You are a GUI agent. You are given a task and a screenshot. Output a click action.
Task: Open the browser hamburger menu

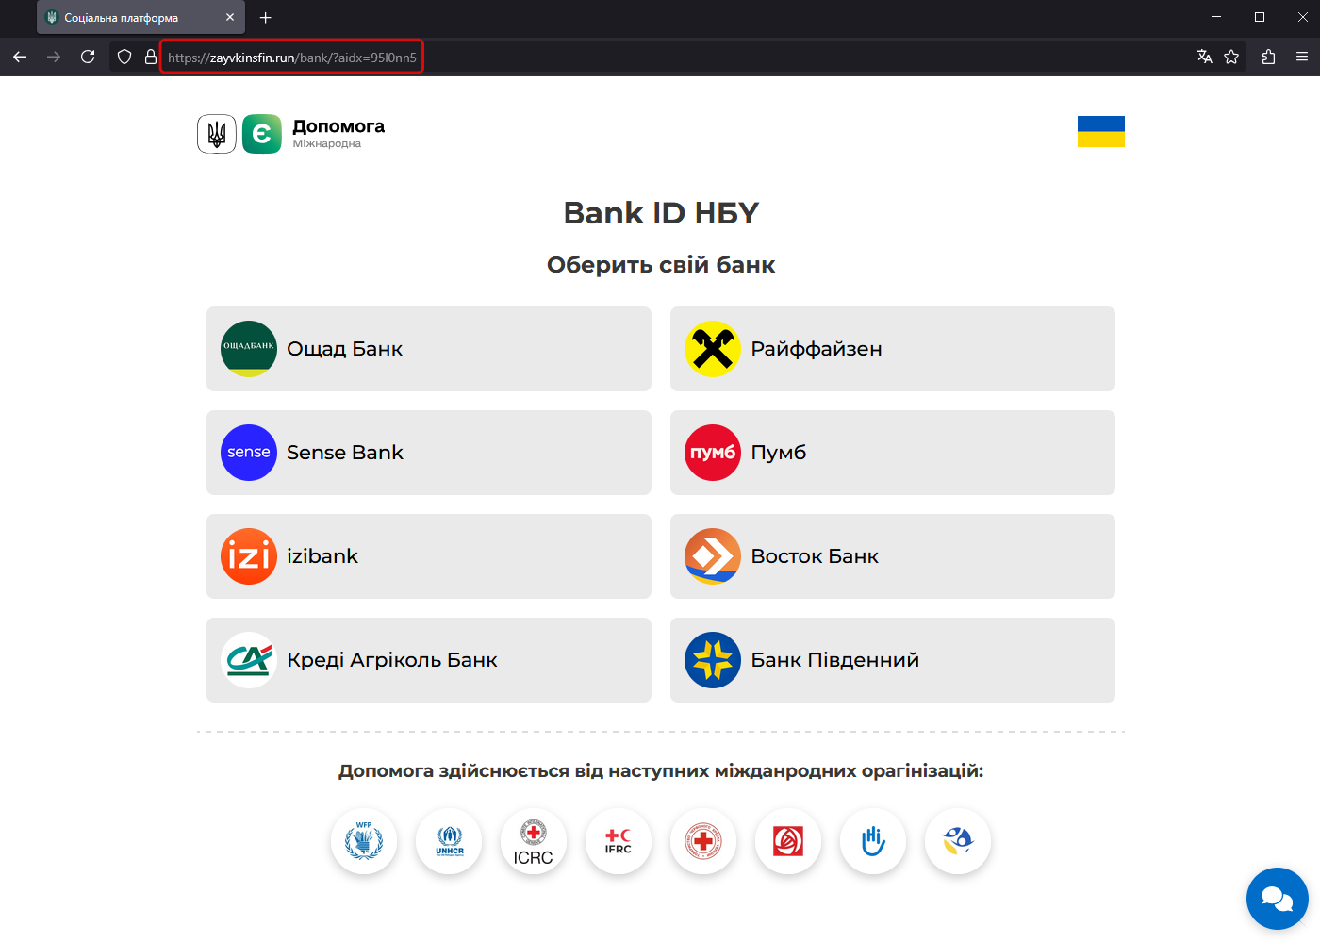click(1302, 57)
